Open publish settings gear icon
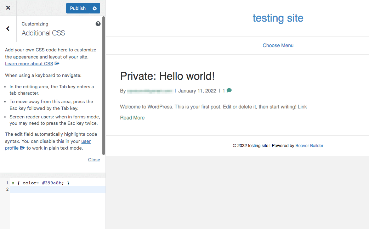The image size is (369, 229). [x=95, y=8]
